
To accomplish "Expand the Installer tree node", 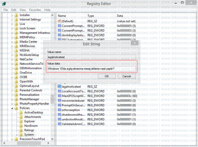I will pos(12,15).
